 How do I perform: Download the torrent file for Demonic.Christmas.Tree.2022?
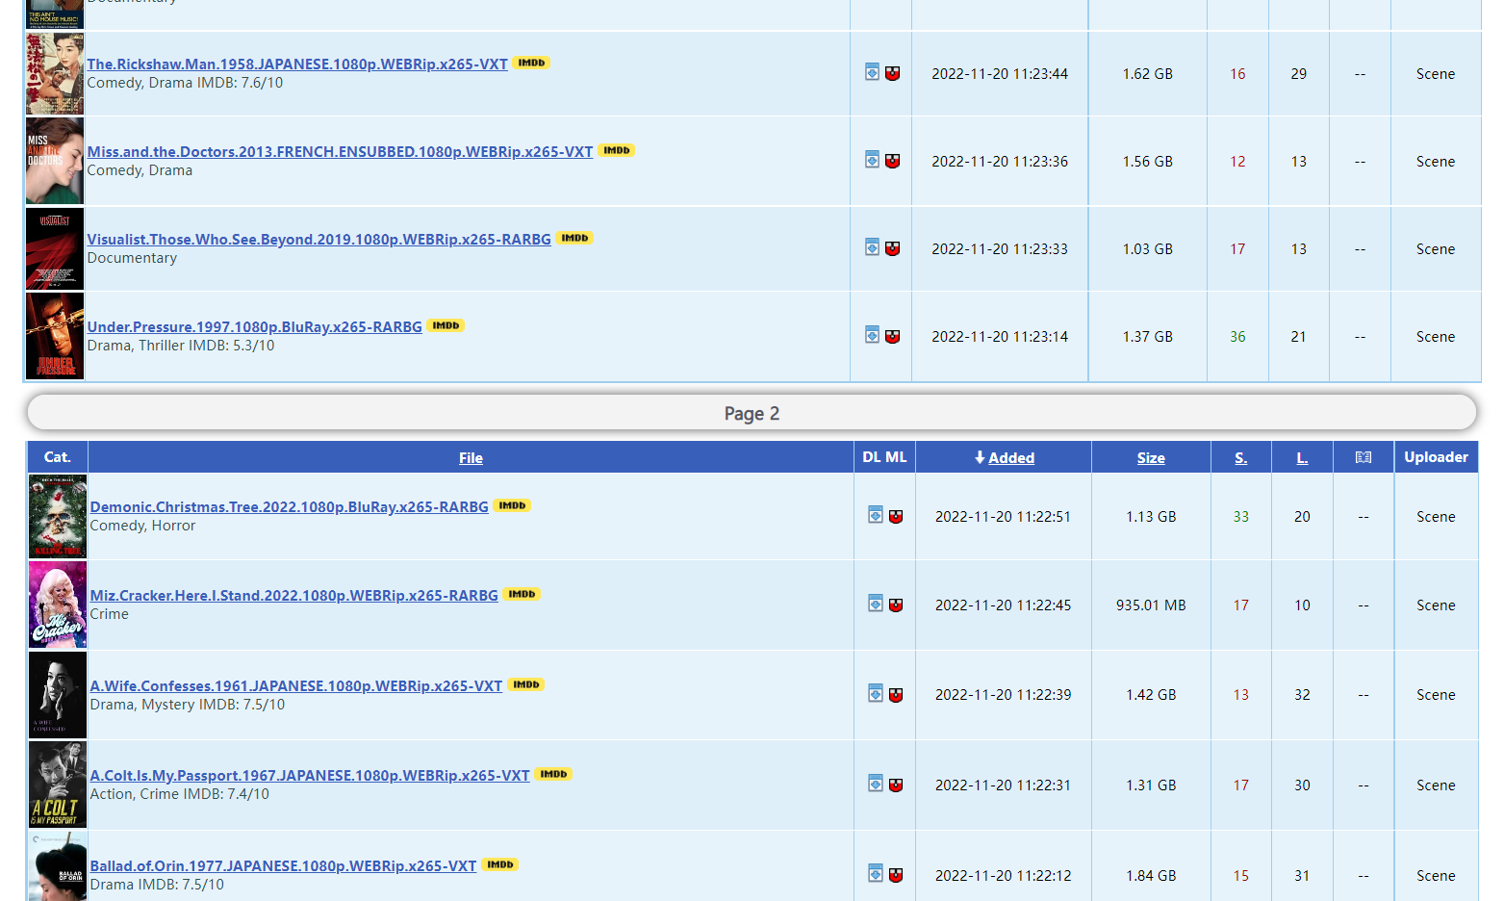coord(875,515)
